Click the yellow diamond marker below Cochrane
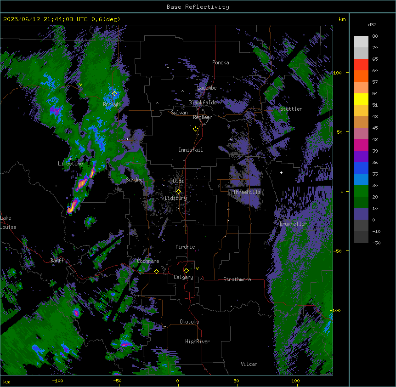 (156, 271)
